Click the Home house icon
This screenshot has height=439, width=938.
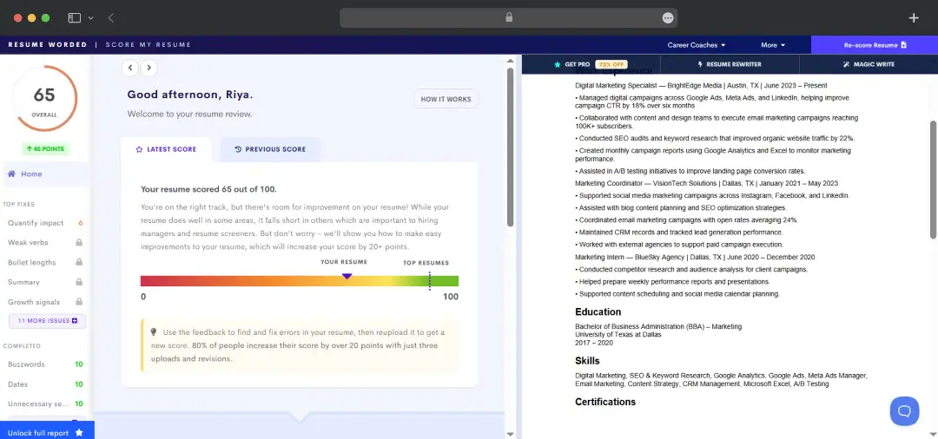tap(11, 174)
